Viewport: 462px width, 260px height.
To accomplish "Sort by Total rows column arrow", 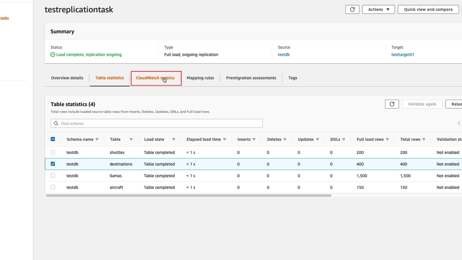I will point(424,139).
